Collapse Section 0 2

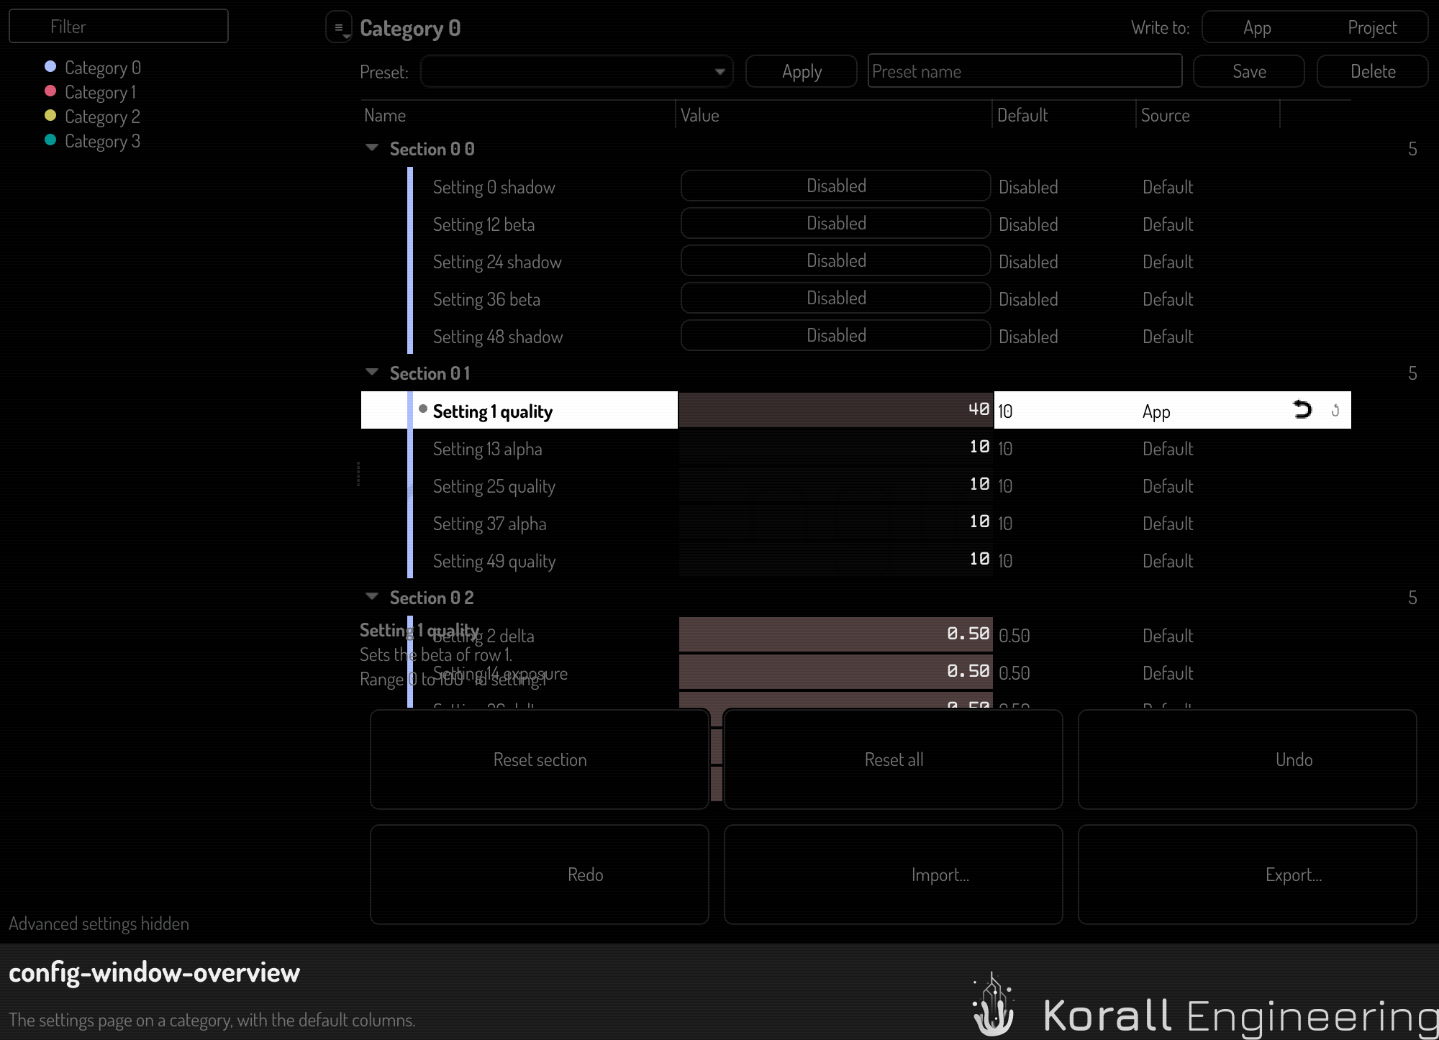(372, 596)
